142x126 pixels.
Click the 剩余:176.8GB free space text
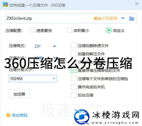(x=106, y=18)
